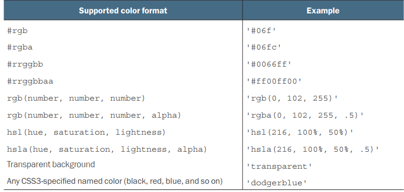Click the '#06fc' example value
Viewport: 404px width, 192px height.
(264, 47)
